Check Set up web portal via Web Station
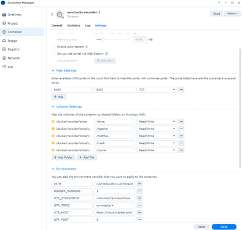The image size is (242, 230). [x=53, y=54]
